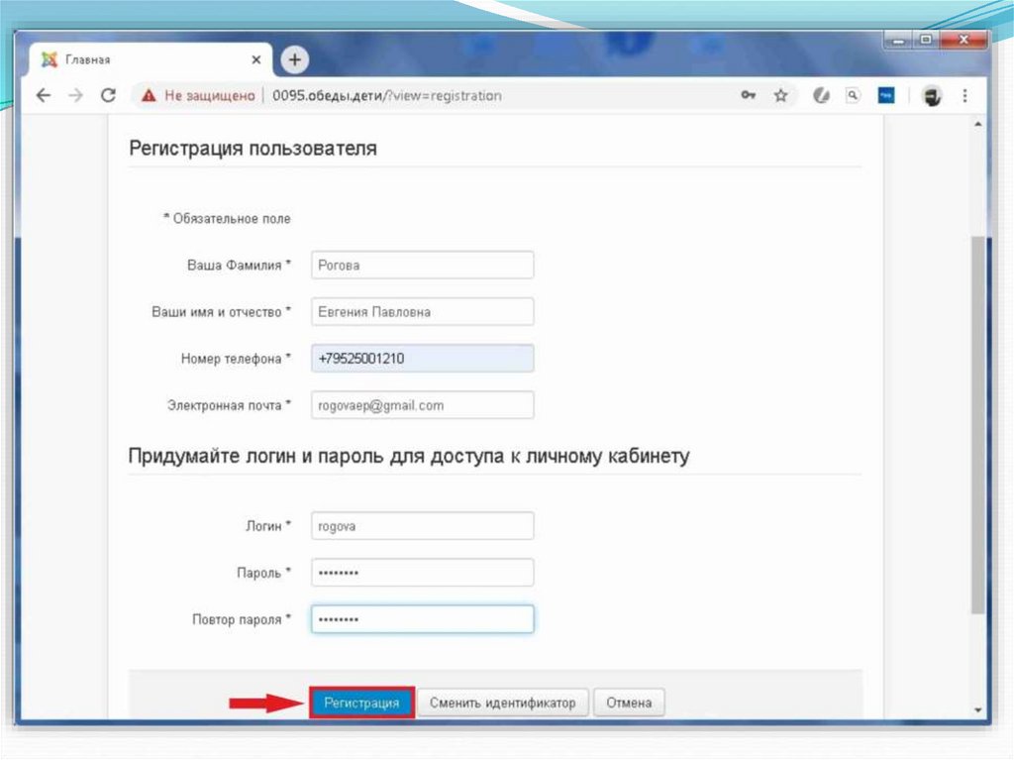Open the blue square extension icon
The height and width of the screenshot is (760, 1014).
pyautogui.click(x=886, y=96)
